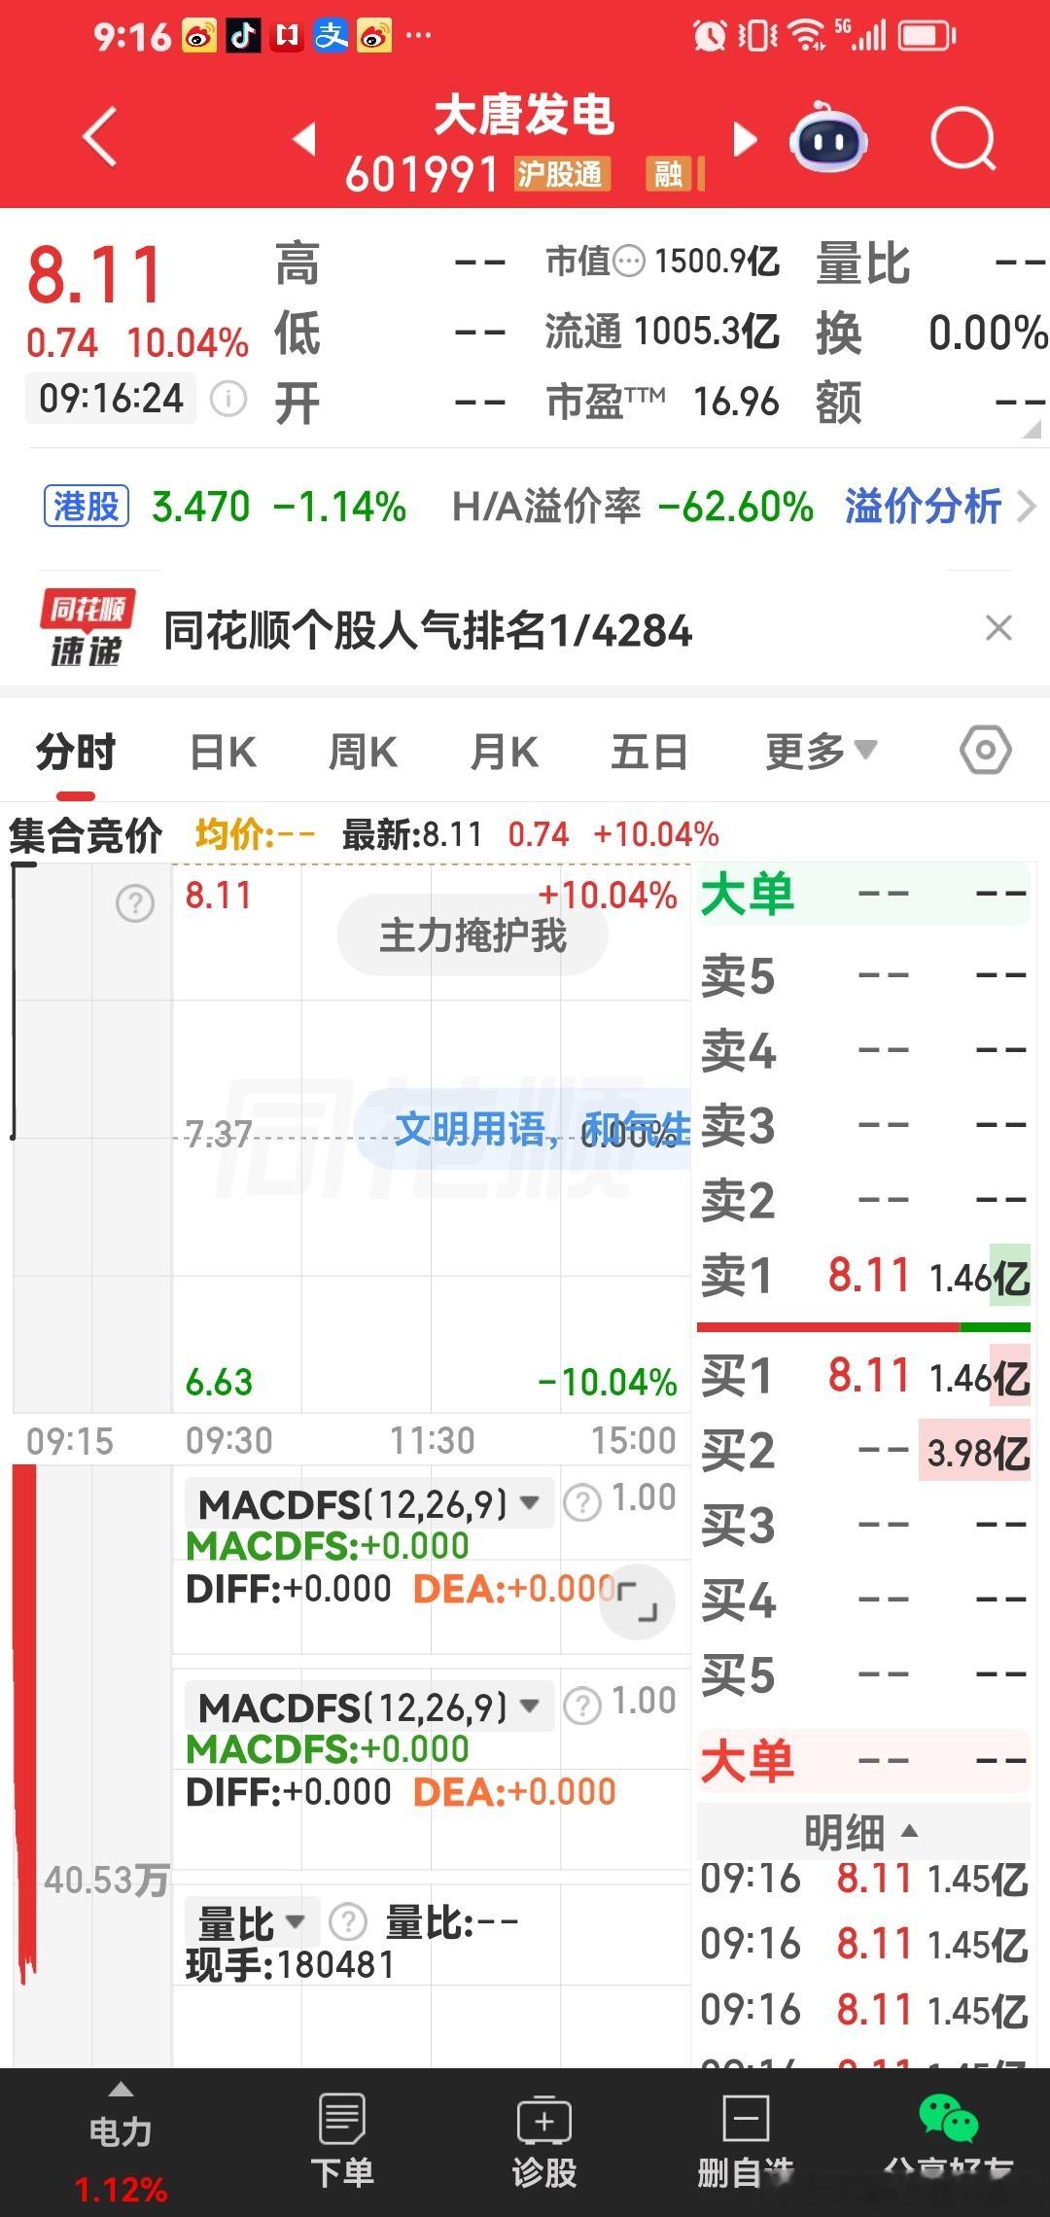This screenshot has height=2217, width=1050.
Task: Tap the 集合竞价 label
Action: click(86, 835)
